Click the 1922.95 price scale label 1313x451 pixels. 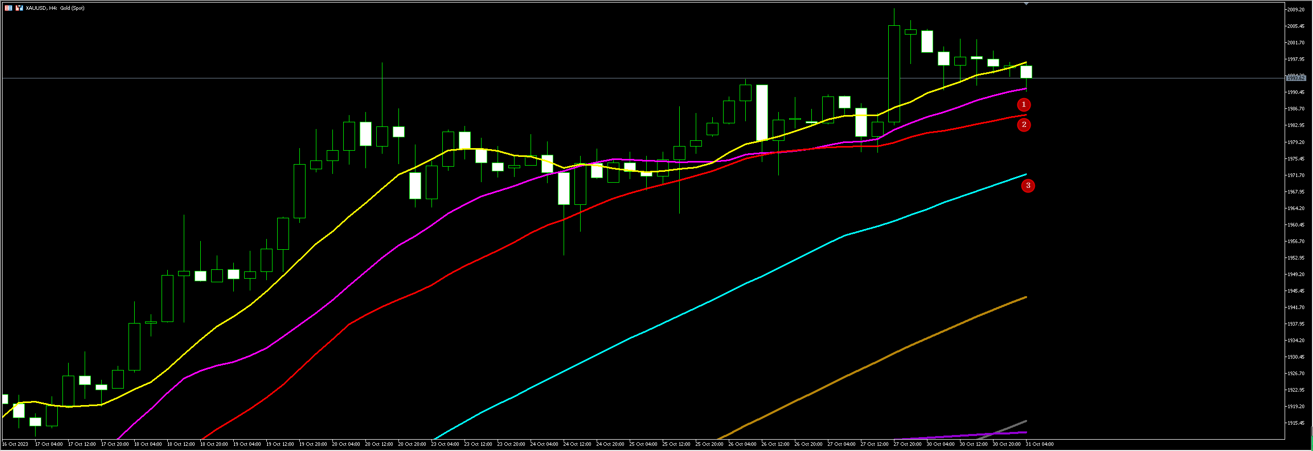pyautogui.click(x=1296, y=390)
